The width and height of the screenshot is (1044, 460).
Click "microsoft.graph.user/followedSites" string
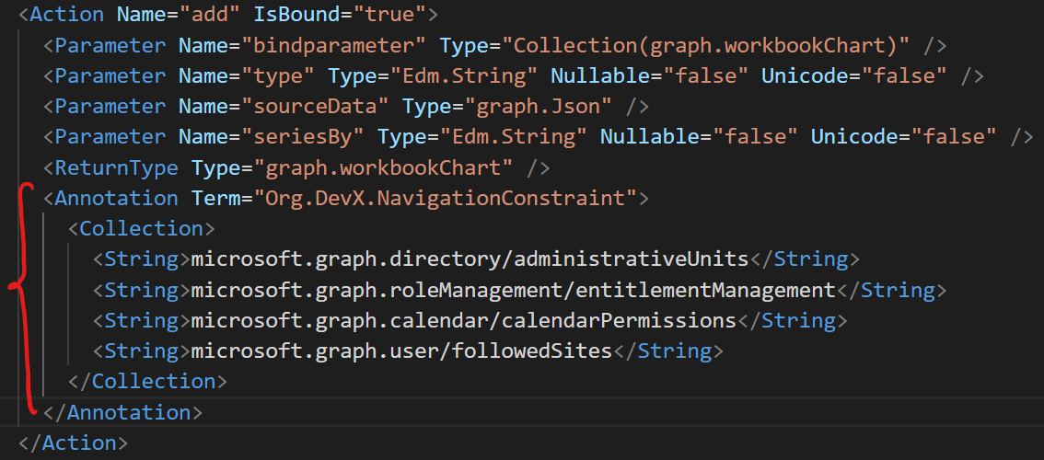(402, 351)
